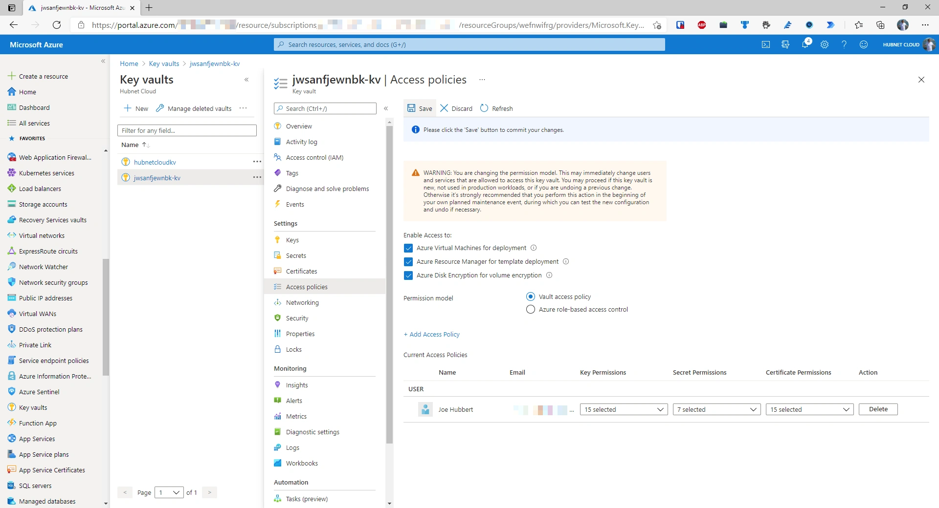Image resolution: width=939 pixels, height=508 pixels.
Task: Open more options ellipsis for hubnetcloudkv
Action: (257, 162)
